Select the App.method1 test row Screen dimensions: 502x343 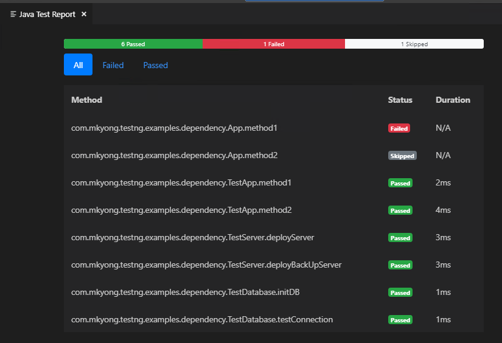(x=274, y=128)
